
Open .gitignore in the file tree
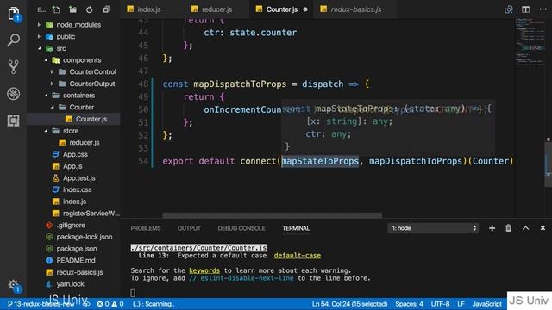71,225
